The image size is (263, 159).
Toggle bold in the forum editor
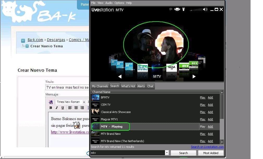click(x=51, y=108)
